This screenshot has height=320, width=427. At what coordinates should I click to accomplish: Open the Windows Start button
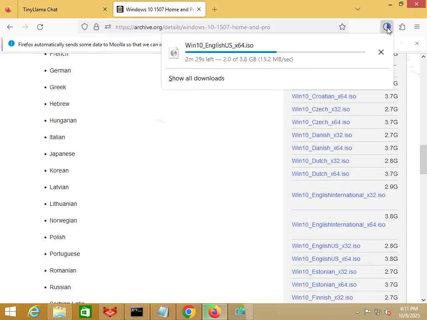[10, 312]
